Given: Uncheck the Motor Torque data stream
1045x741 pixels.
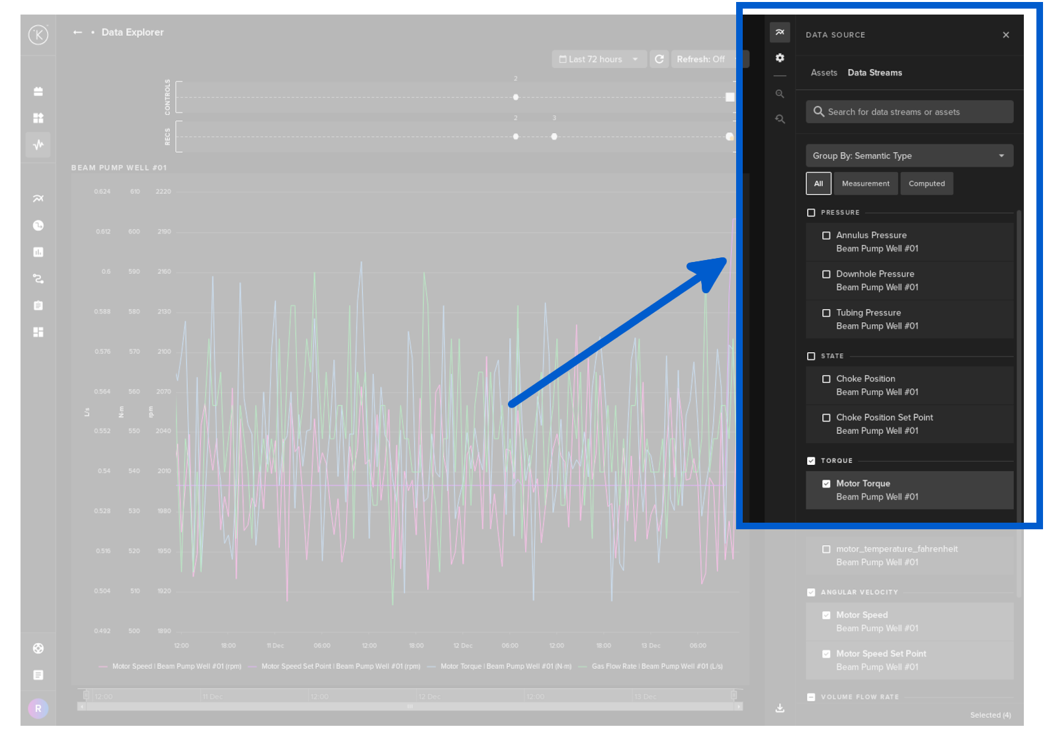Looking at the screenshot, I should (x=826, y=484).
